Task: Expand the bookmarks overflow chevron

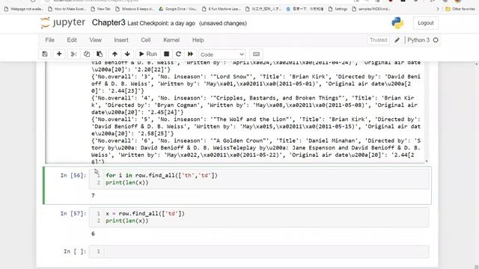Action: click(x=437, y=9)
